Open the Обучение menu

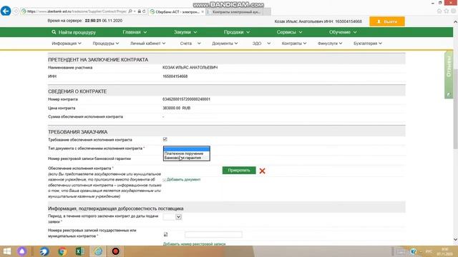point(343,32)
